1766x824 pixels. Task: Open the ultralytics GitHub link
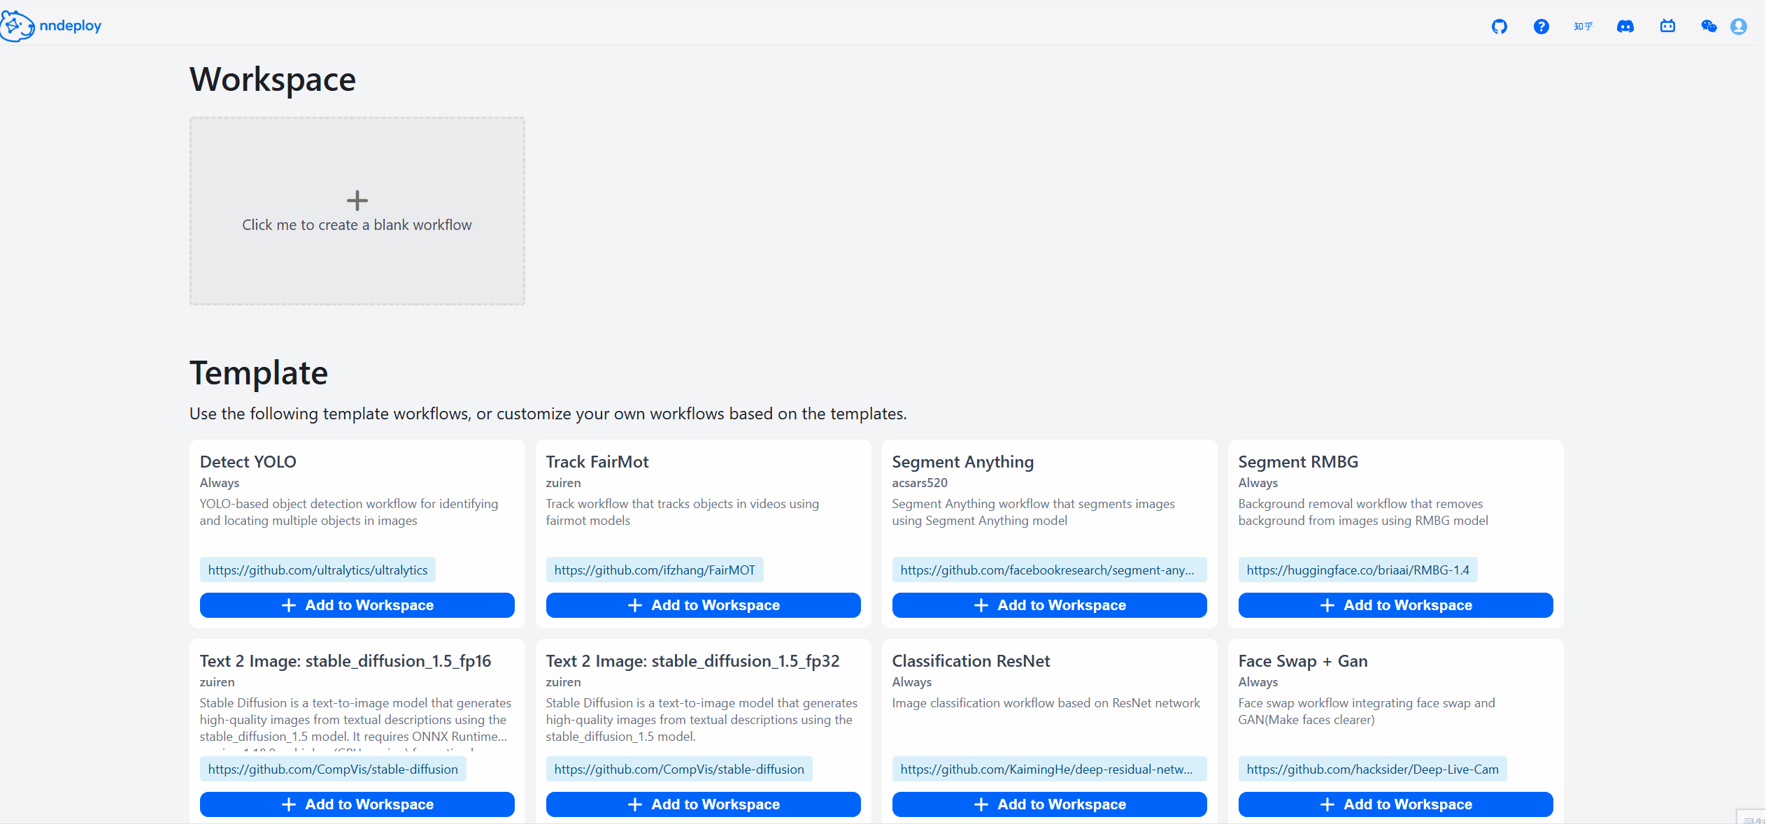(318, 570)
